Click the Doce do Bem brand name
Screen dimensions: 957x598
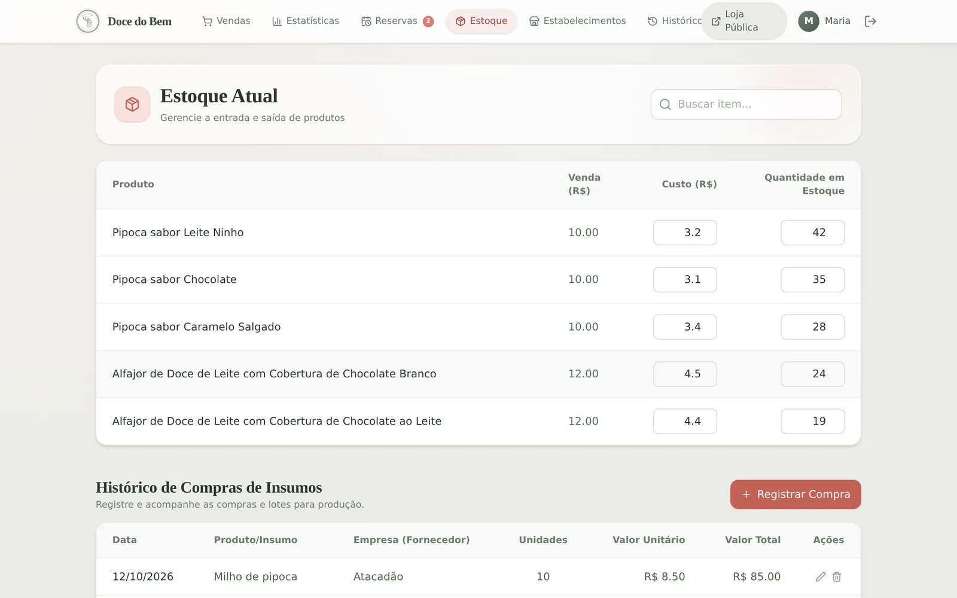coord(139,22)
